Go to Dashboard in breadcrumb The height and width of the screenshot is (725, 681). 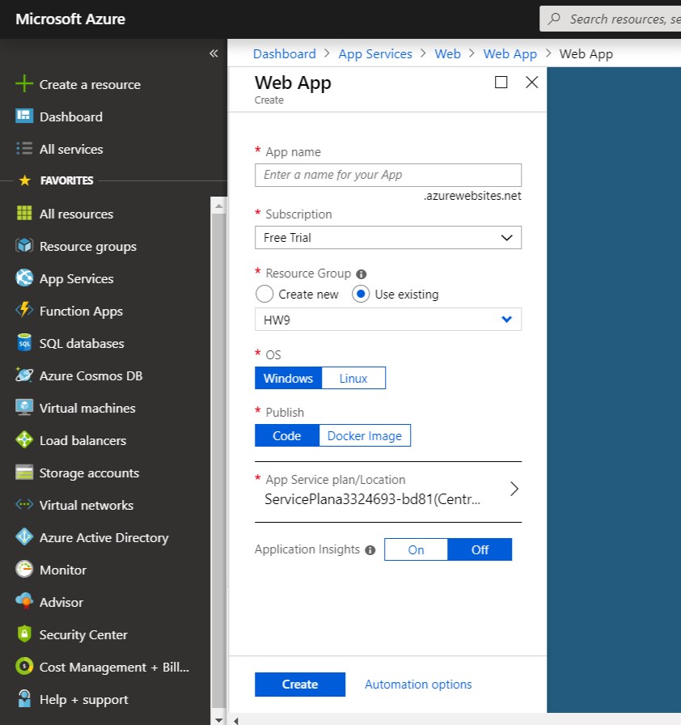[285, 53]
